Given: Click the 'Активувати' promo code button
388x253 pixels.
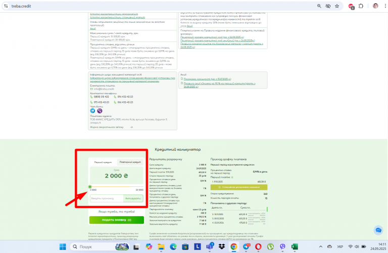Looking at the screenshot, I should point(133,198).
